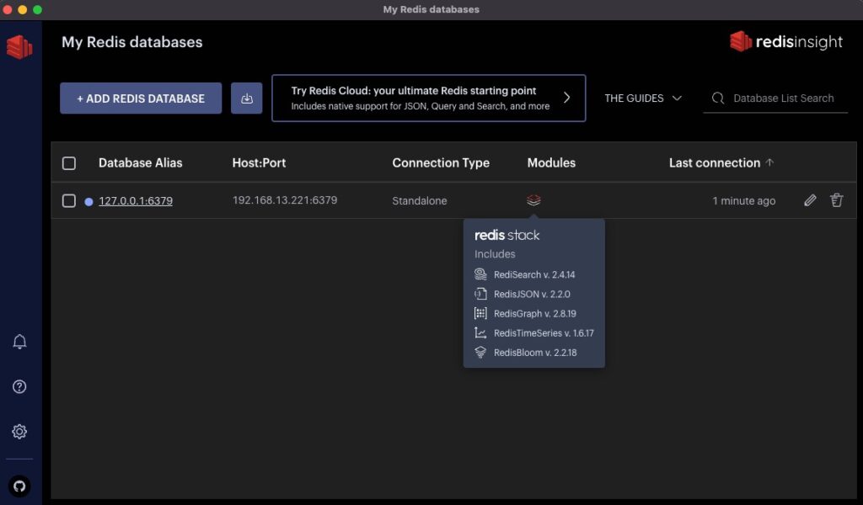Maximize the window with green button
863x505 pixels.
tap(37, 9)
